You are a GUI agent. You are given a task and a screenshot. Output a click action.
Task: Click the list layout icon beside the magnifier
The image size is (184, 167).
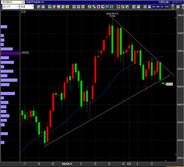tap(43, 7)
